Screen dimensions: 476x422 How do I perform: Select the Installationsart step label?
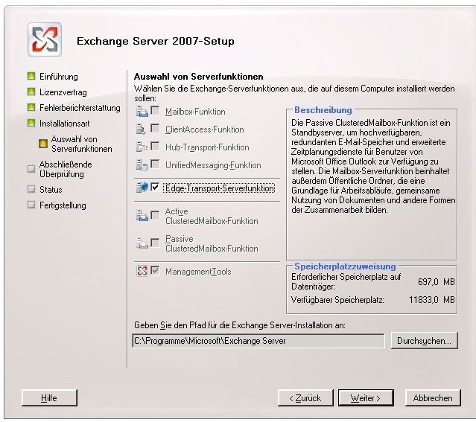click(64, 124)
